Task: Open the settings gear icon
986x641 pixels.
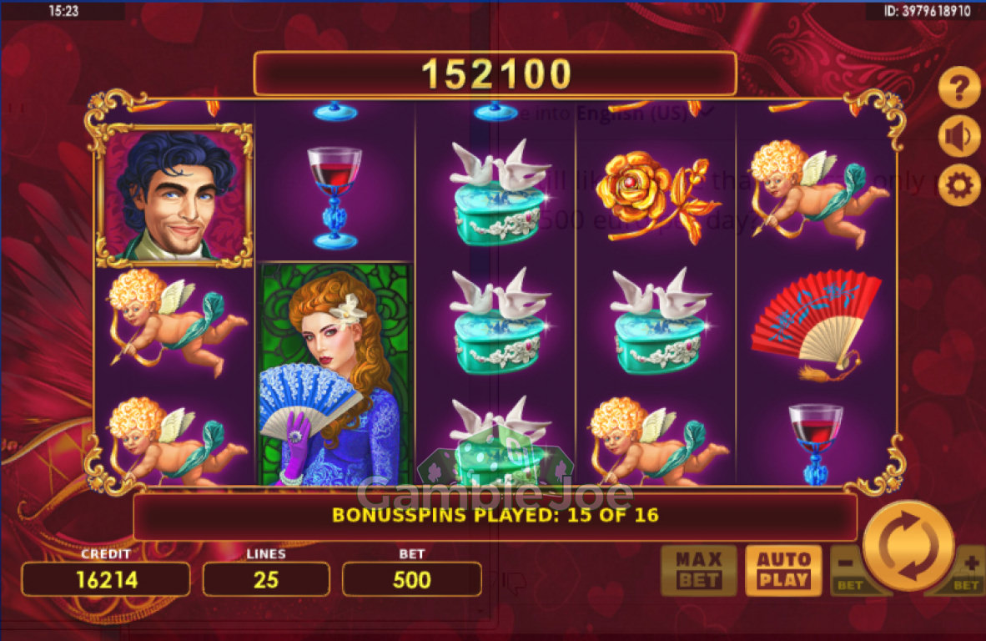Action: click(x=959, y=185)
